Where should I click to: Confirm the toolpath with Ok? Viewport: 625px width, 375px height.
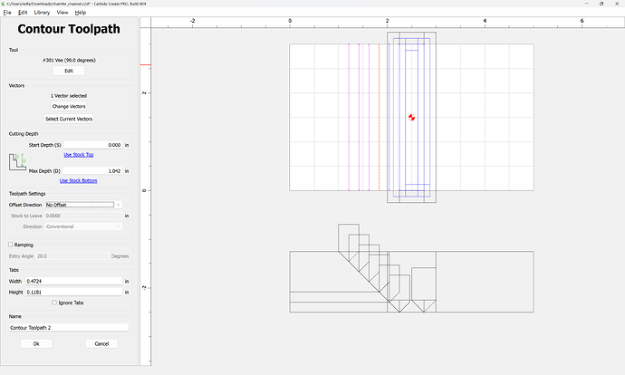click(36, 344)
